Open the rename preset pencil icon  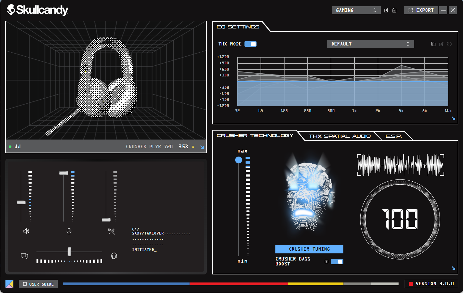click(386, 10)
